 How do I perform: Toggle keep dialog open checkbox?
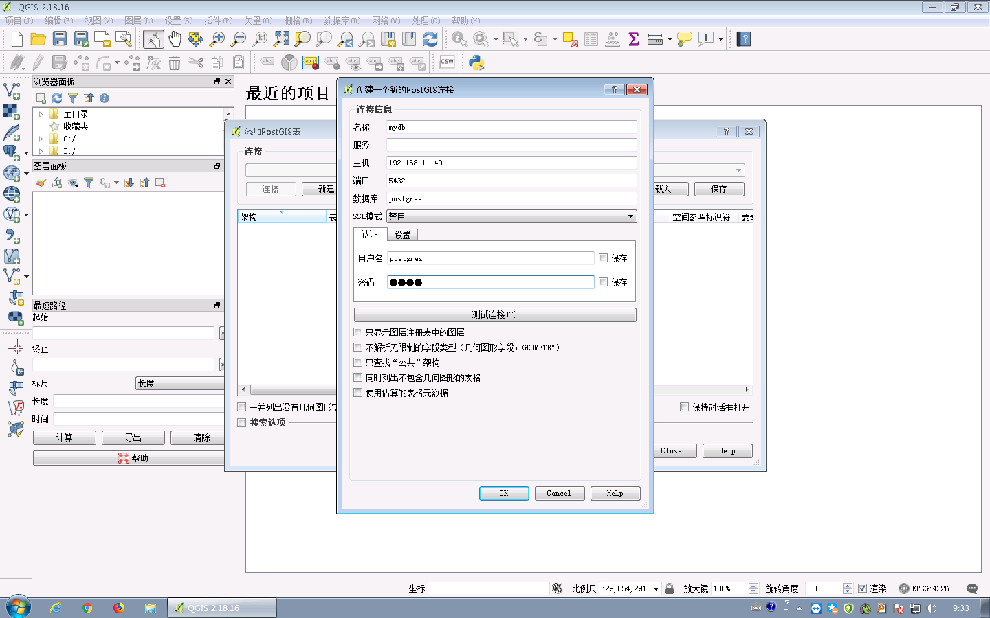click(x=684, y=407)
